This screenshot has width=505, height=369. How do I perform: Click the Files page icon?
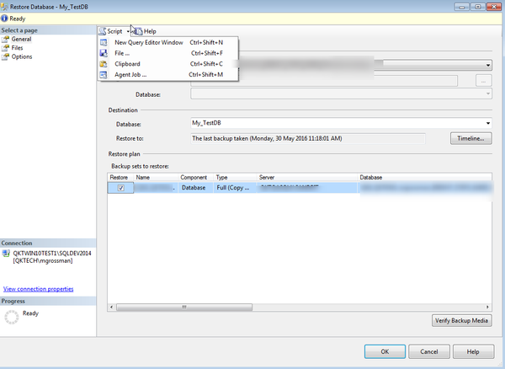(x=6, y=48)
